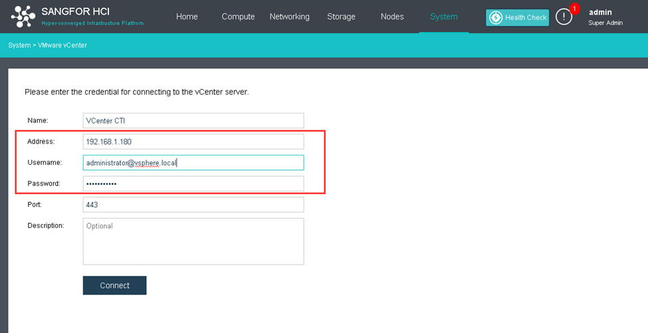Go to the Networking tab
The image size is (648, 333).
(x=289, y=17)
